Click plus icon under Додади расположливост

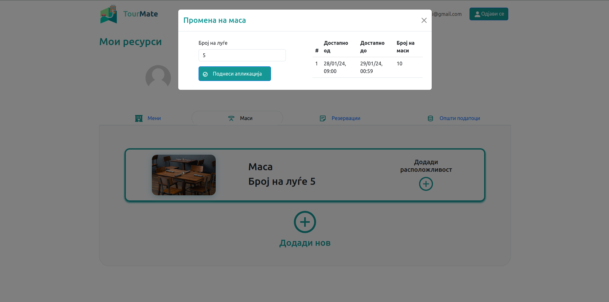pos(426,184)
